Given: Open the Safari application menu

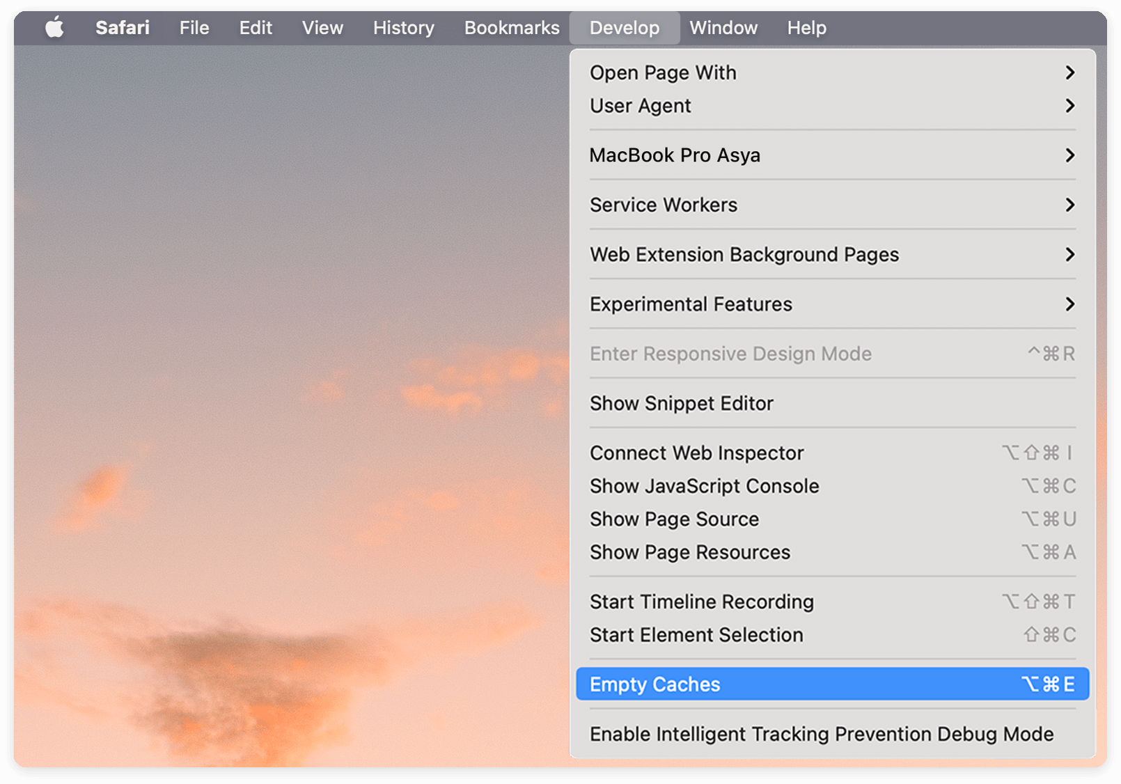Looking at the screenshot, I should tap(123, 28).
